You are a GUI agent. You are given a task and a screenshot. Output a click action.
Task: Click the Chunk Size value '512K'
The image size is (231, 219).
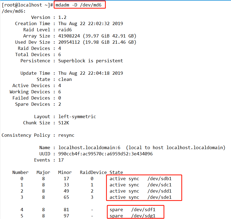click(64, 123)
